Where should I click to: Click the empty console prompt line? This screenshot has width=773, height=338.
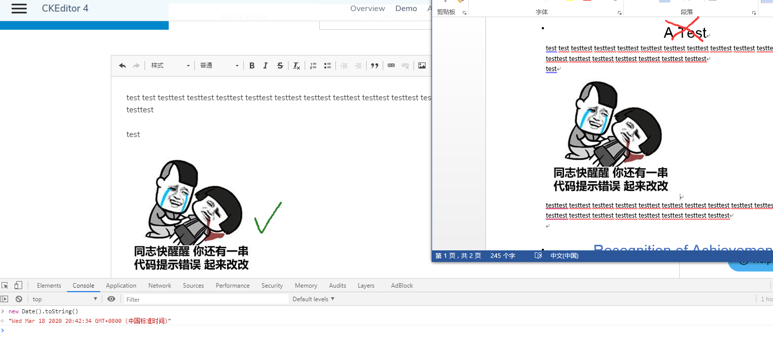click(386, 330)
